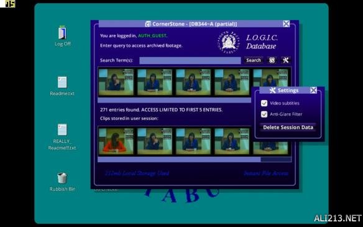Image resolution: width=363 pixels, height=227 pixels.
Task: Select the first search result video thumbnail
Action: point(116,82)
